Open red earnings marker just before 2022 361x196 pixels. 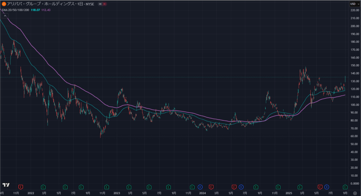(21, 187)
